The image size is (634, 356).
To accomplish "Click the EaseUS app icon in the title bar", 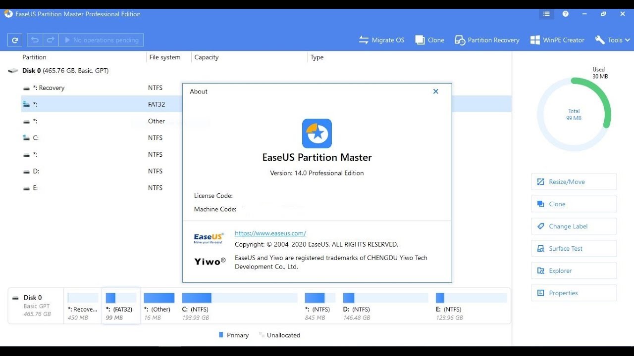I will [8, 14].
